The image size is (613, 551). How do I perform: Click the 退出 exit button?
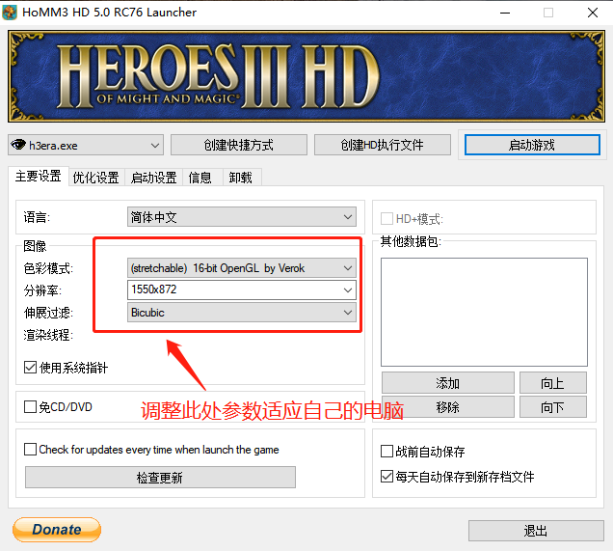pyautogui.click(x=536, y=531)
